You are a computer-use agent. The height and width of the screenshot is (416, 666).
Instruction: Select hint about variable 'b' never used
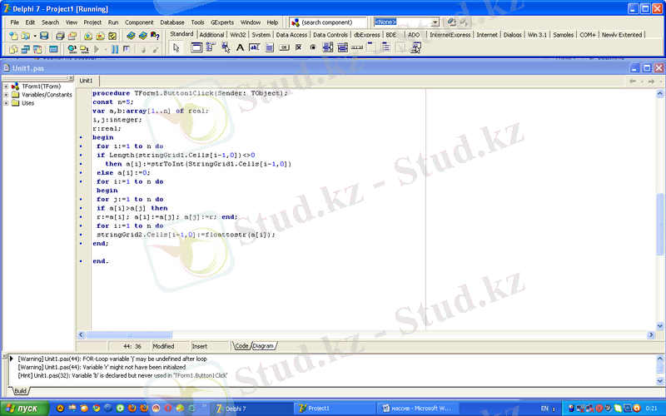tap(122, 376)
